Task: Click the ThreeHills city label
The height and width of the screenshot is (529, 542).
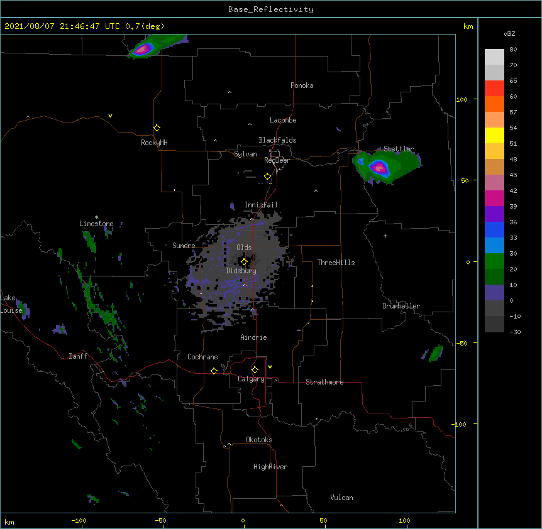Action: [x=336, y=263]
